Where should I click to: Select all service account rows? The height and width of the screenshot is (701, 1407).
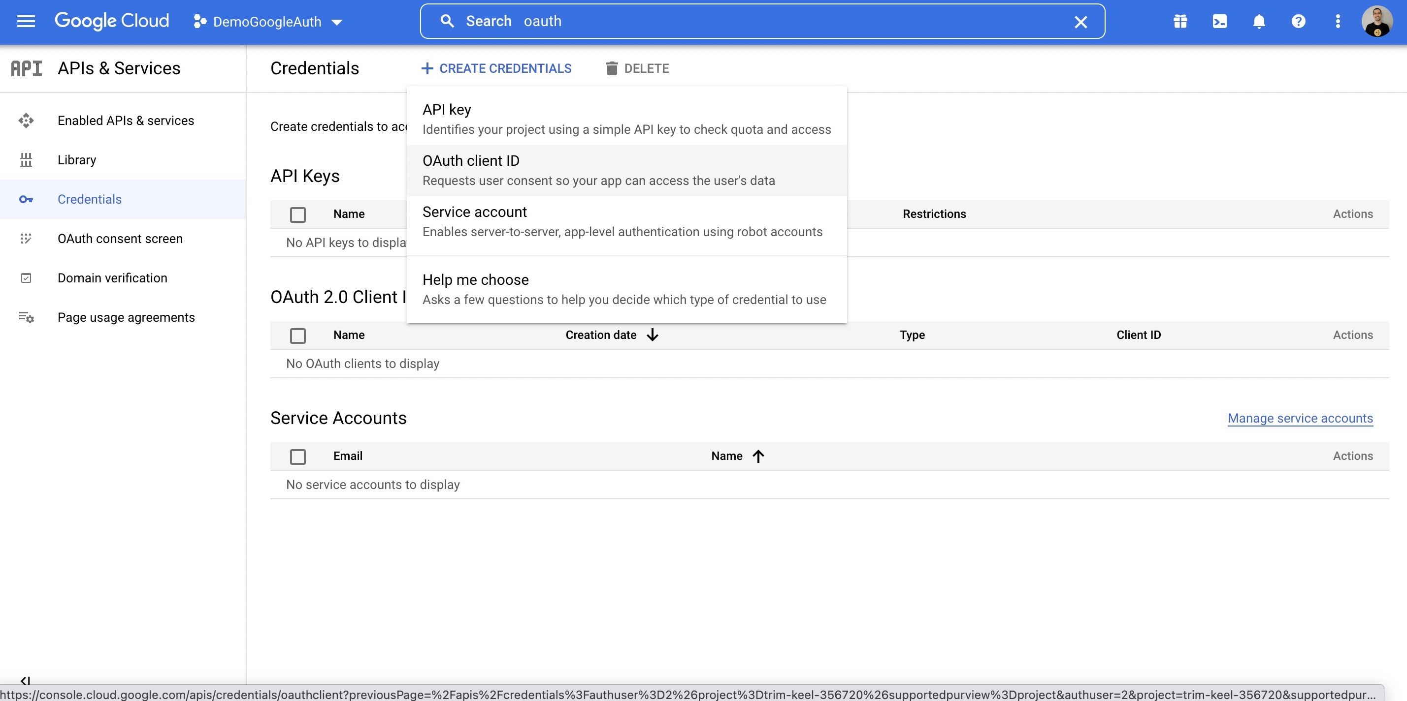297,457
